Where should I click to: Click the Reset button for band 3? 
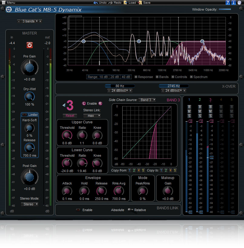point(70,116)
